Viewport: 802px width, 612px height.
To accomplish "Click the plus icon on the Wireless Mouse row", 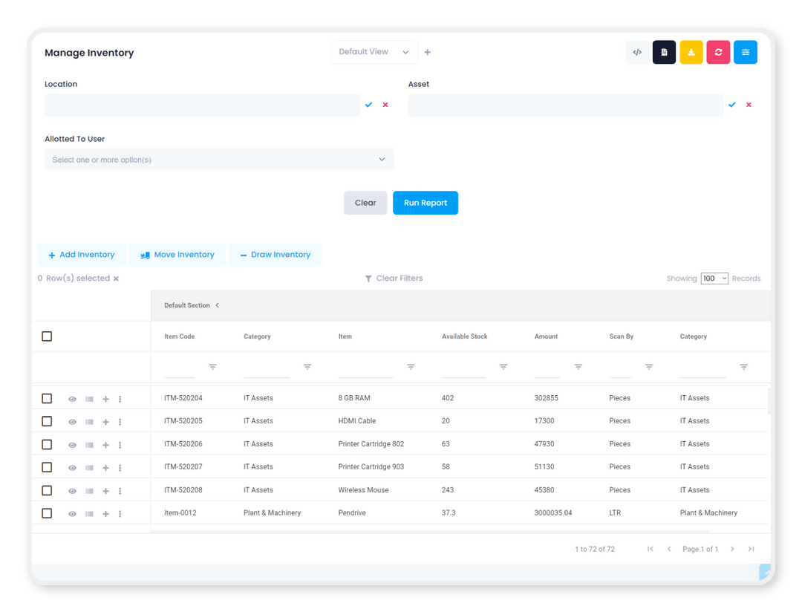I will tap(105, 490).
